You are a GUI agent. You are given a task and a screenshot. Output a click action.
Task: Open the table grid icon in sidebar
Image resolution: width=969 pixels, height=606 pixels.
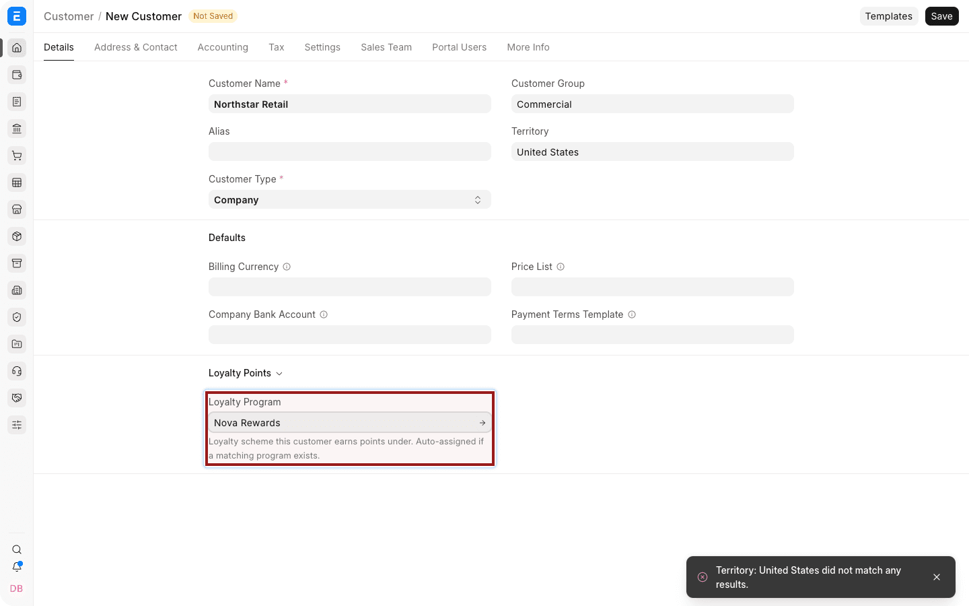tap(17, 182)
